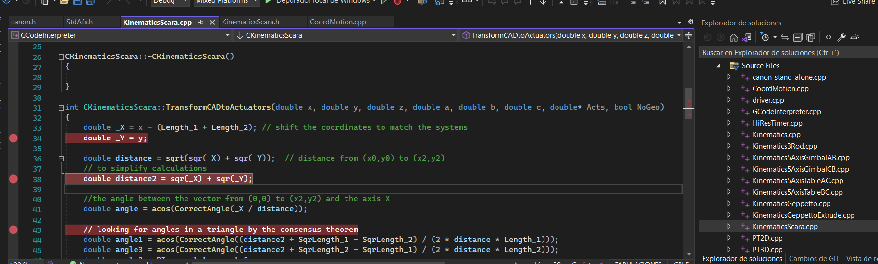Open the tab settings gear icon
This screenshot has width=878, height=264.
(x=691, y=22)
